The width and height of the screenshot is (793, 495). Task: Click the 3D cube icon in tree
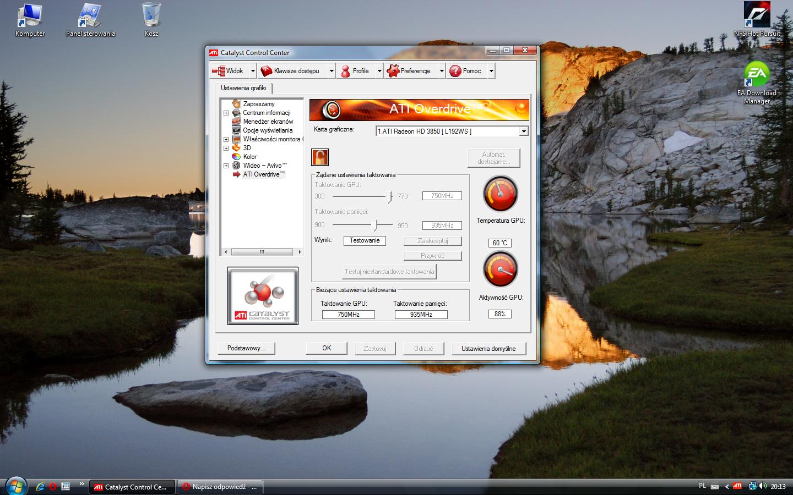click(x=236, y=148)
